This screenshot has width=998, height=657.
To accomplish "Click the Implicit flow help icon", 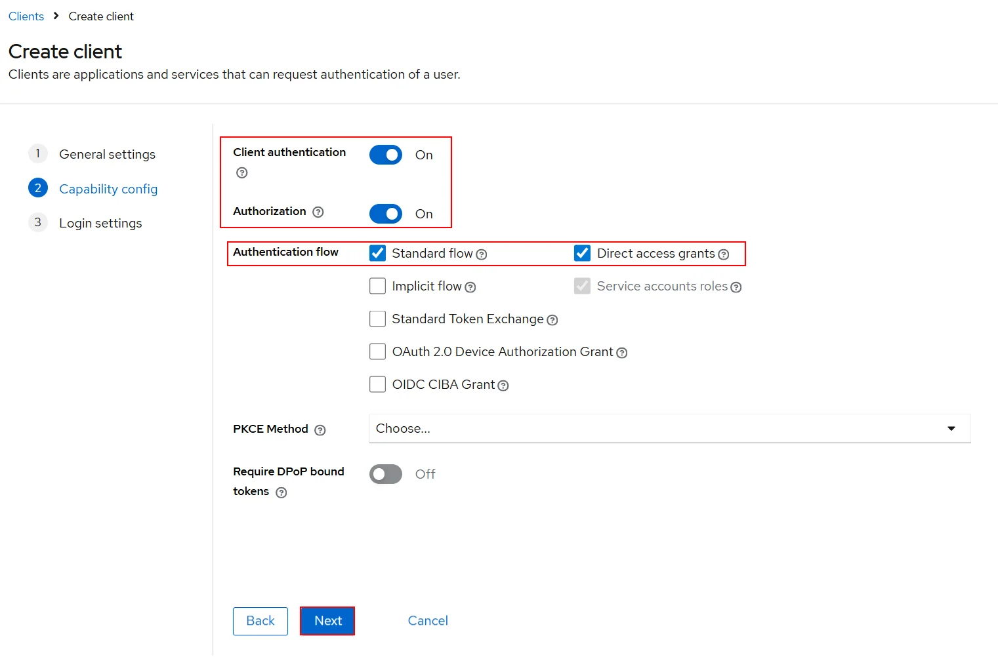I will [x=470, y=287].
